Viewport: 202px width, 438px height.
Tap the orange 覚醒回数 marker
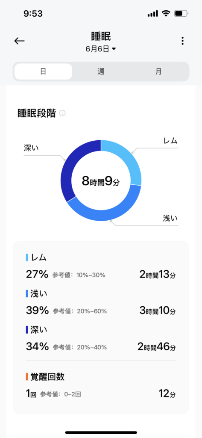coord(27,377)
